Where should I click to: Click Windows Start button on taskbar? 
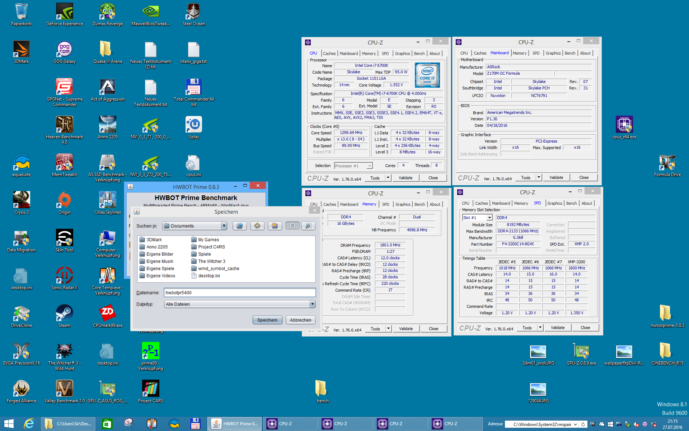(9, 424)
